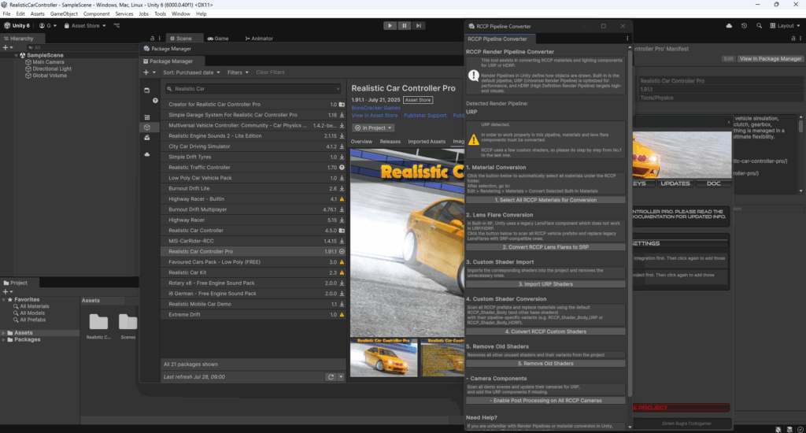Open the Filters dropdown in Package Manager
The height and width of the screenshot is (433, 806).
237,72
